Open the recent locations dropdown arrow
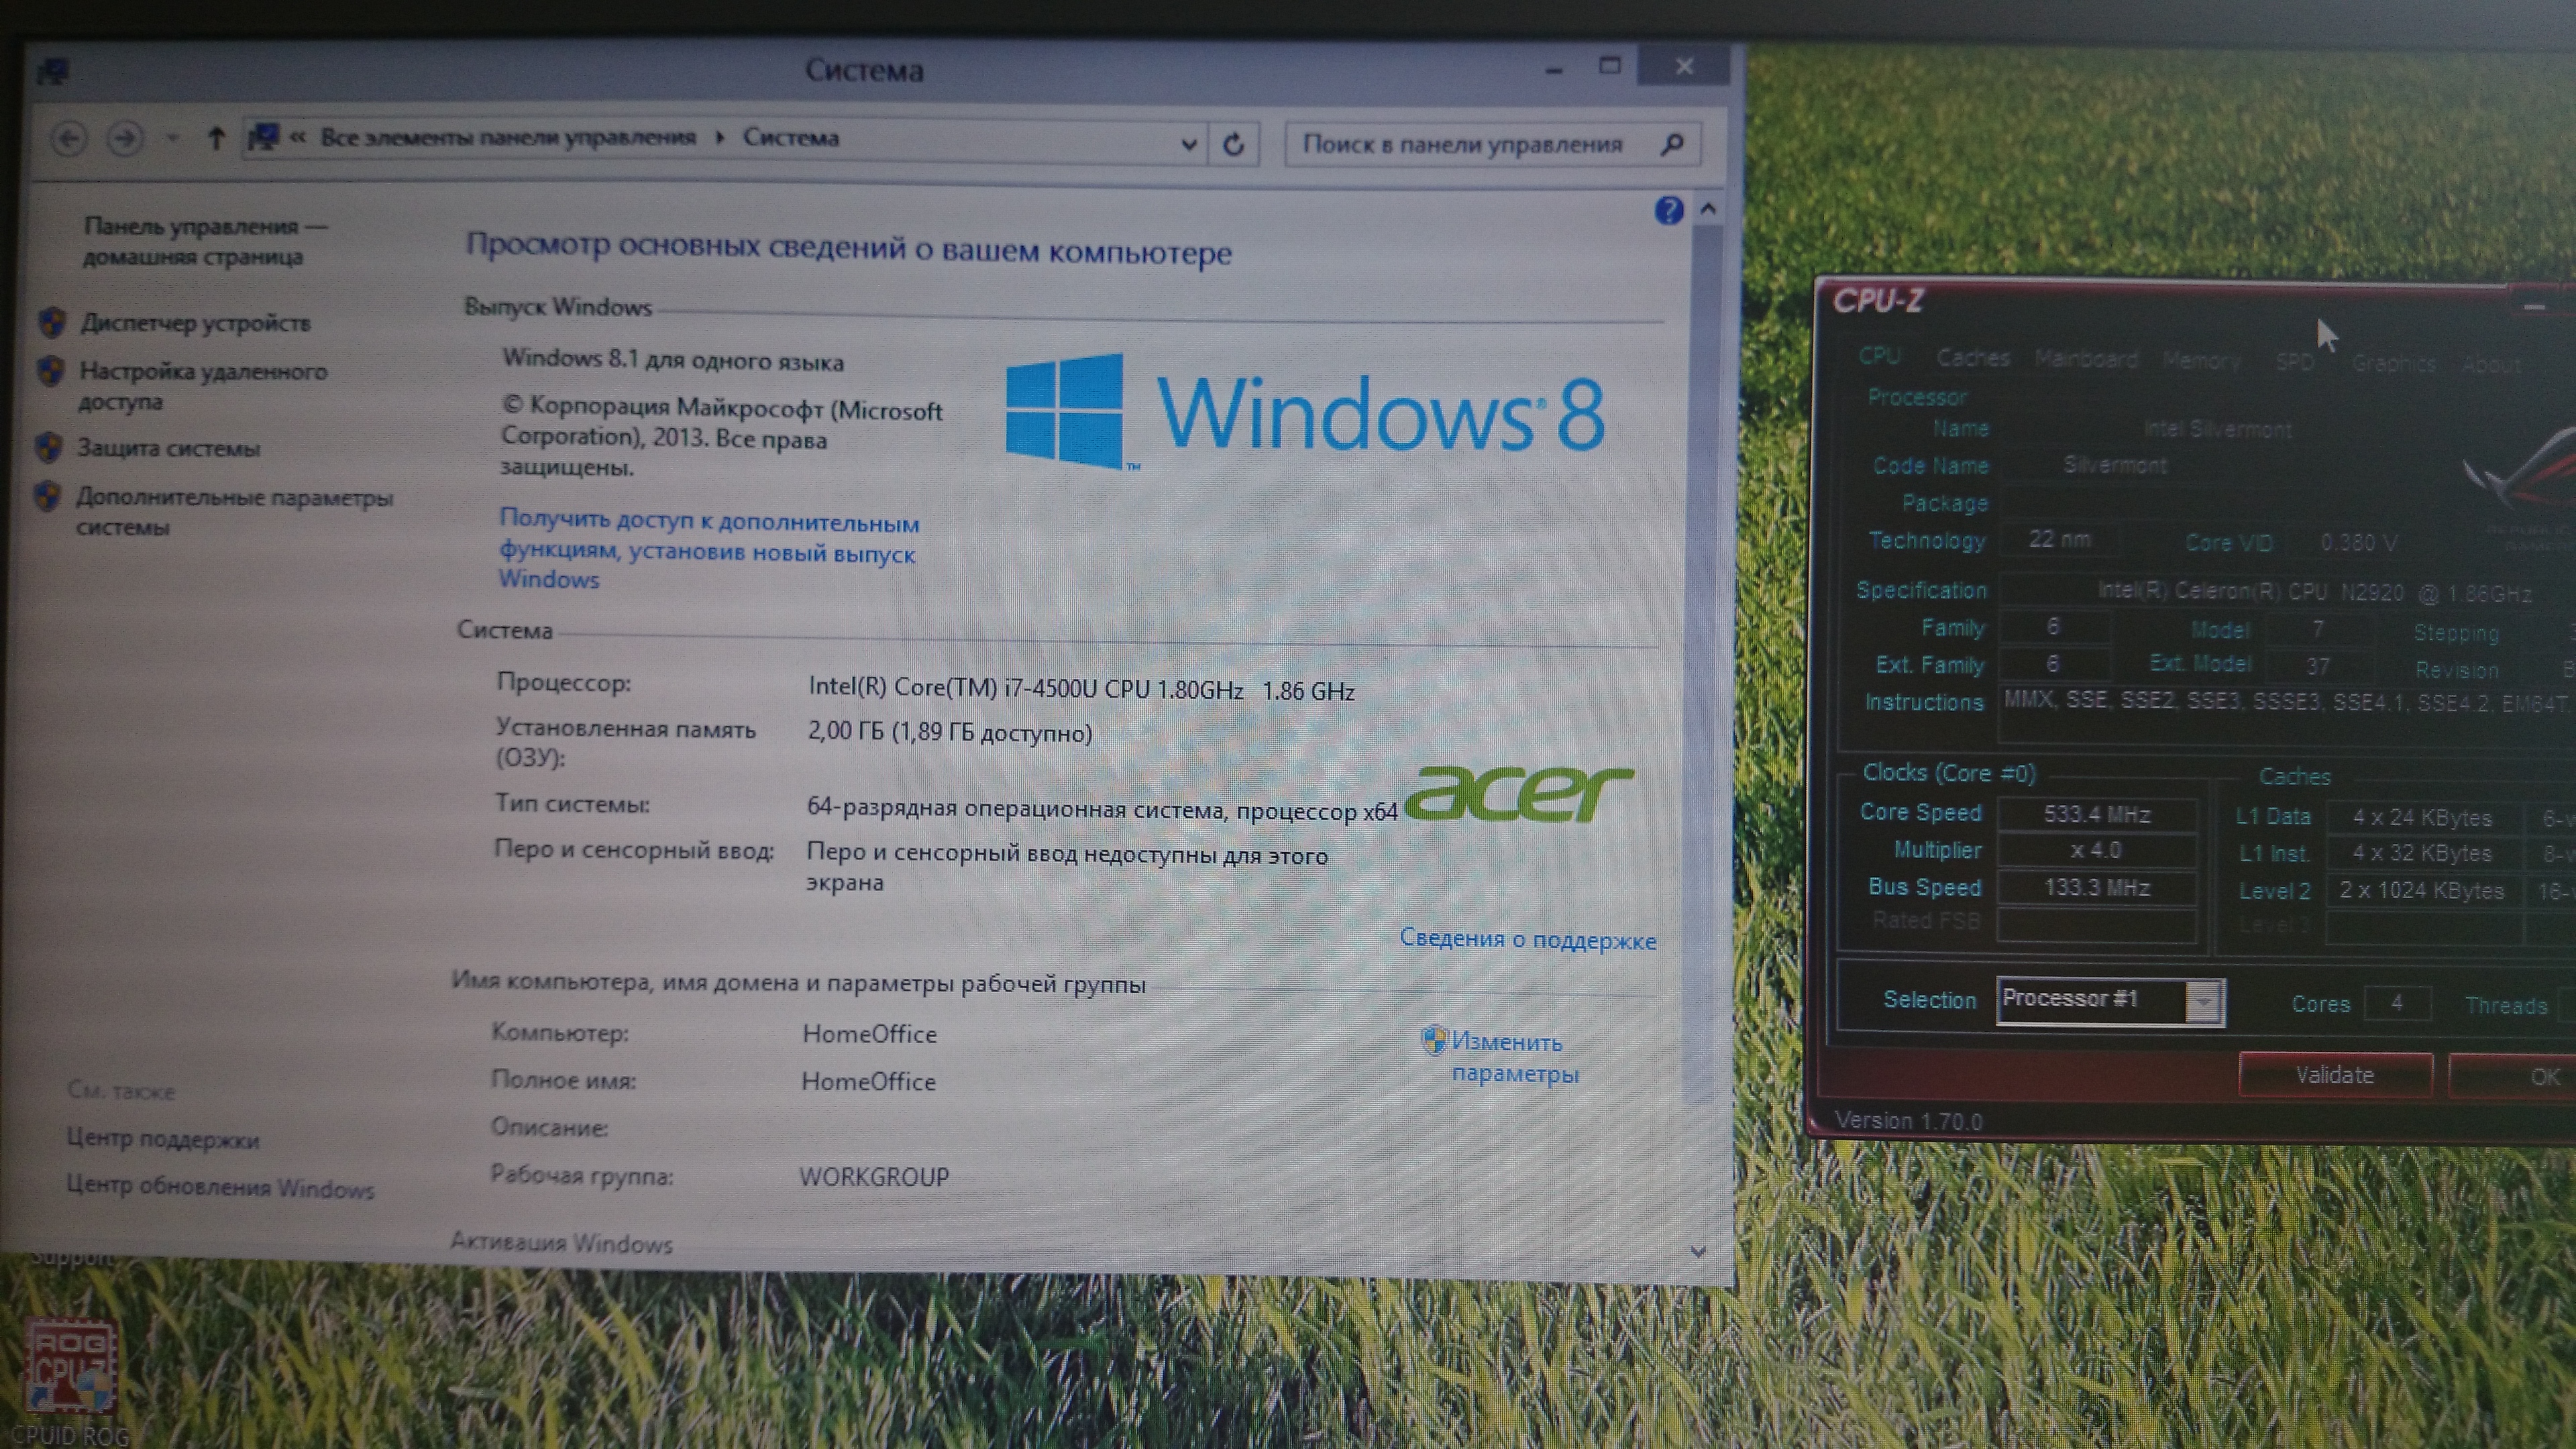Screen dimensions: 2576x1449 173,139
